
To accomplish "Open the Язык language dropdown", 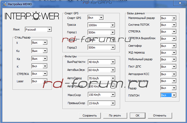I will 49,30.
